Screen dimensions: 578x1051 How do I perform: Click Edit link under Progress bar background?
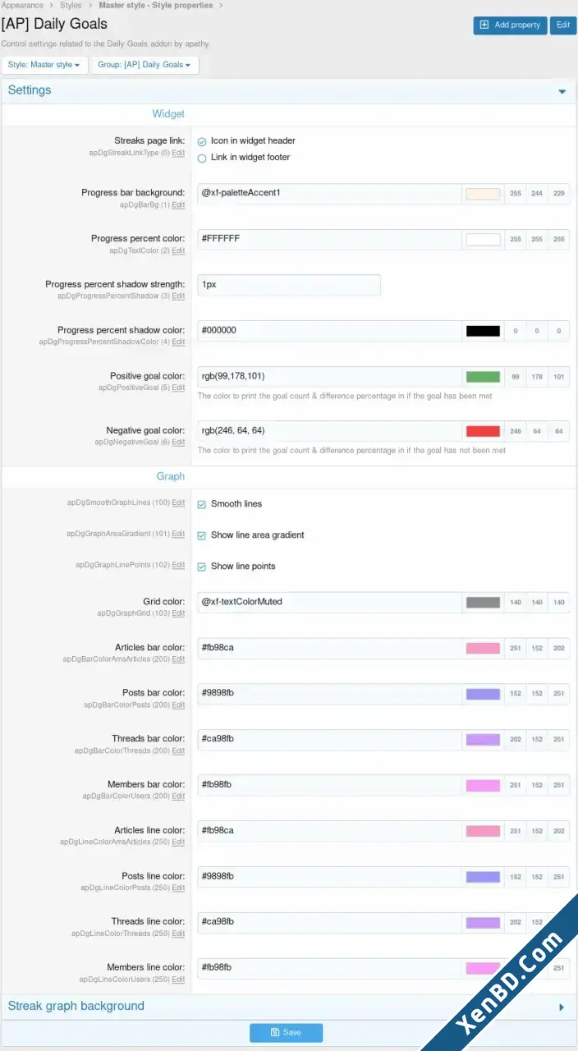click(178, 205)
